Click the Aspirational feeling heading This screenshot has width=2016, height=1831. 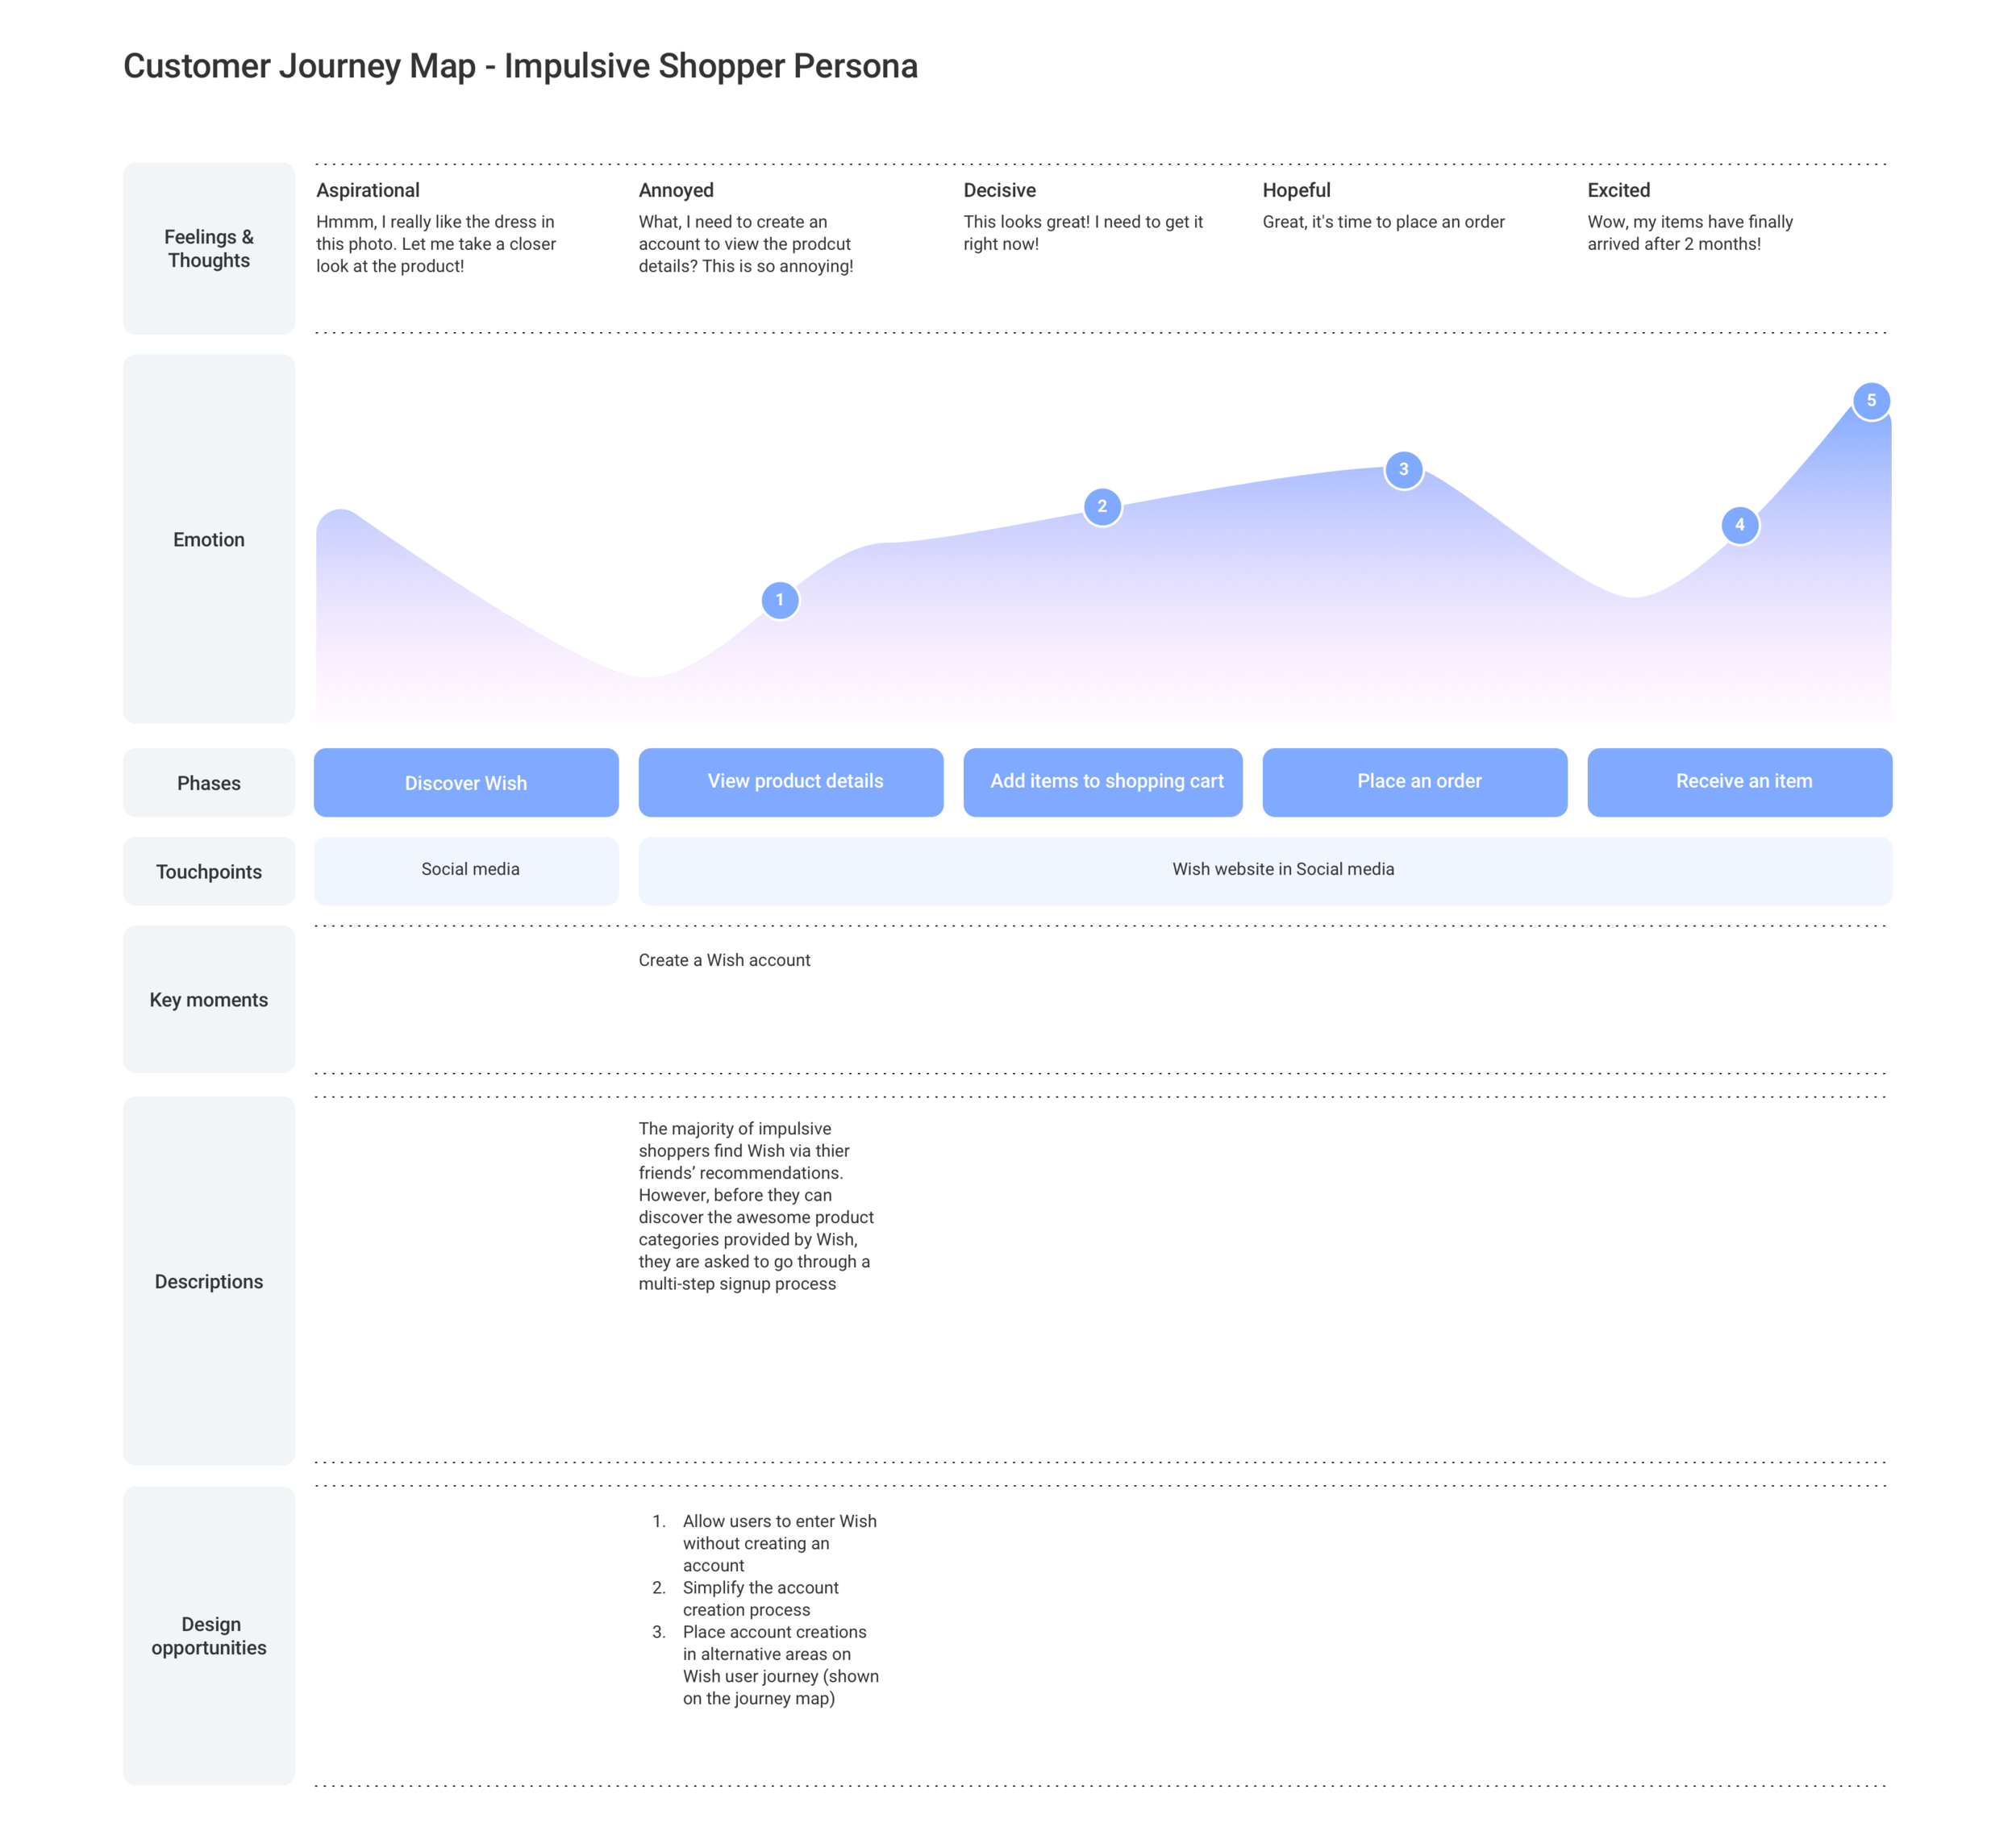point(368,190)
